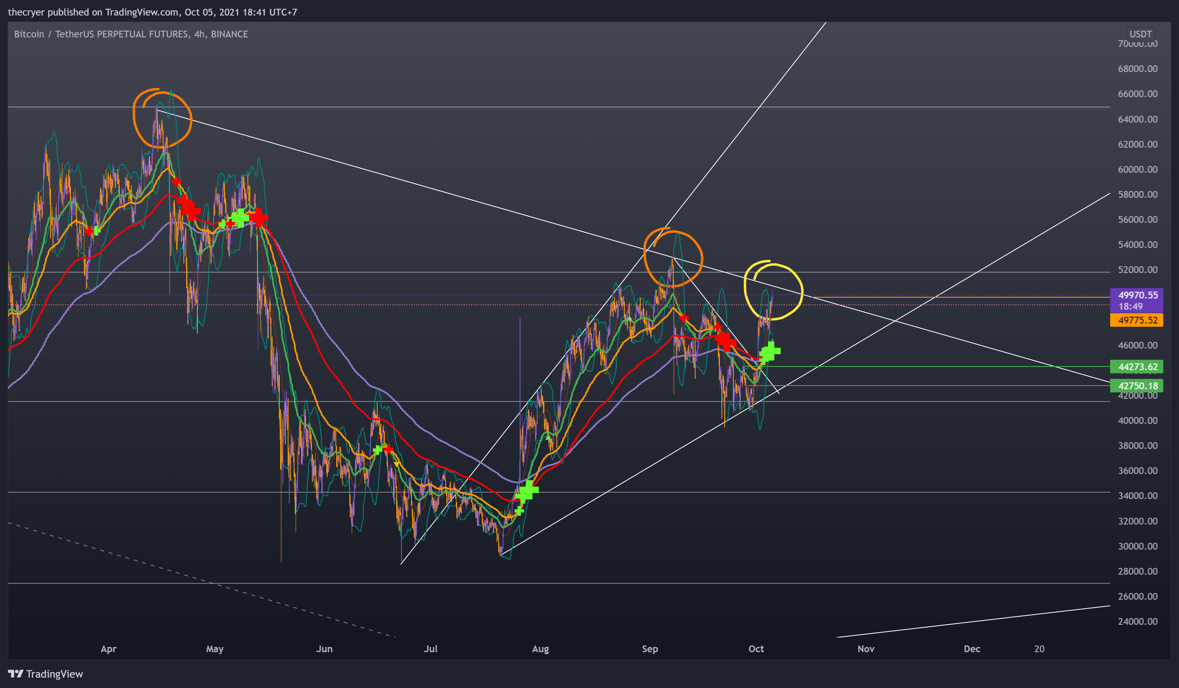Click the 60000.00 price axis label
The image size is (1179, 688).
(1138, 170)
